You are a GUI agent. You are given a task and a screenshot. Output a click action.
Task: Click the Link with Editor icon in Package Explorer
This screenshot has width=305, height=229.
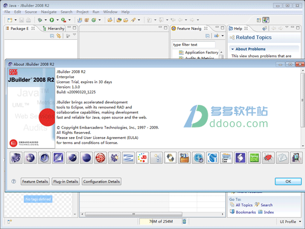pyautogui.click(x=58, y=36)
